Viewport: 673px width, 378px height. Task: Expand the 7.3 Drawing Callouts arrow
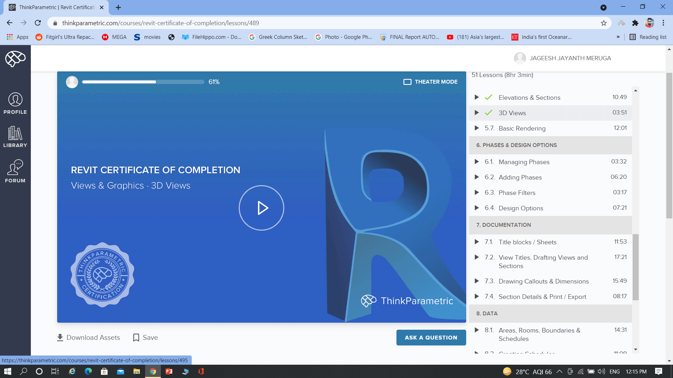click(477, 281)
